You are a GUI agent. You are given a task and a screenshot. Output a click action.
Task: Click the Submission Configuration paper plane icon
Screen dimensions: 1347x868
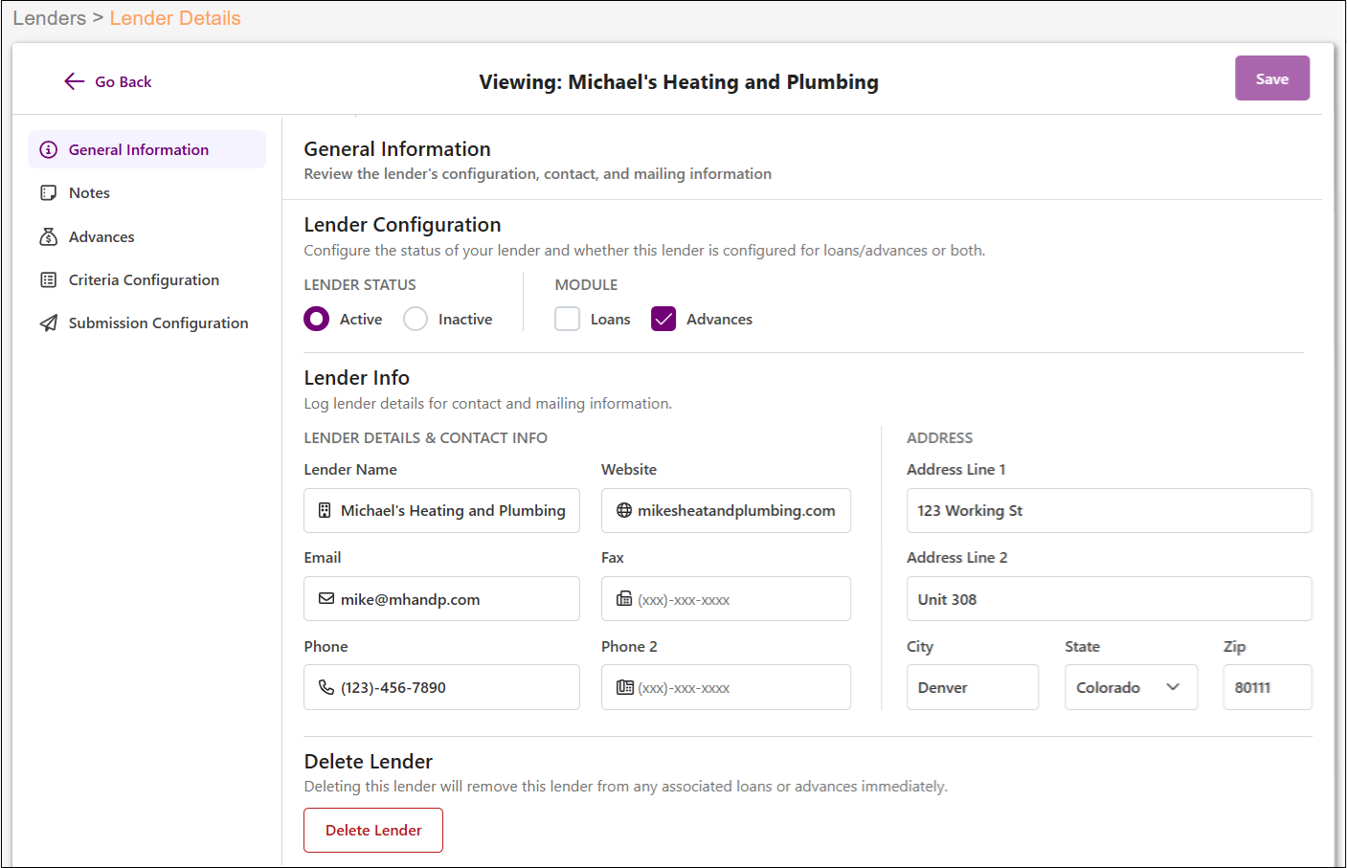tap(49, 323)
